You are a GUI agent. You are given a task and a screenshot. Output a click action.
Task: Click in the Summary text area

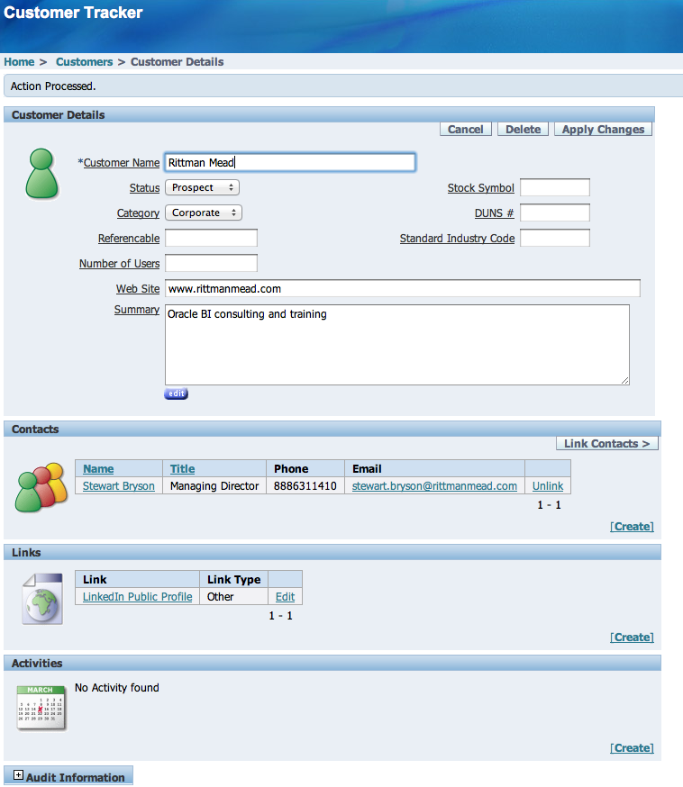pos(397,345)
